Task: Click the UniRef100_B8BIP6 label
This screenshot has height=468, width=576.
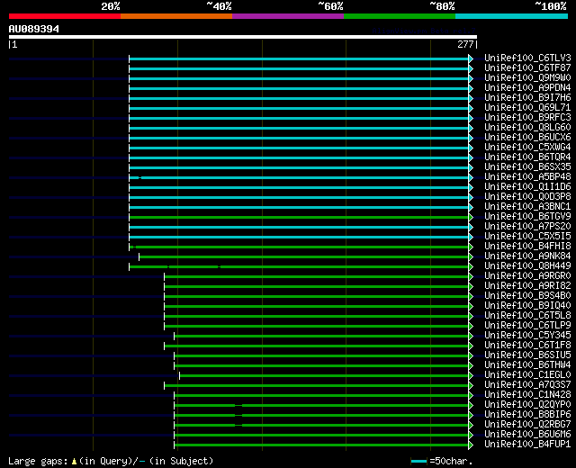Action: point(527,415)
